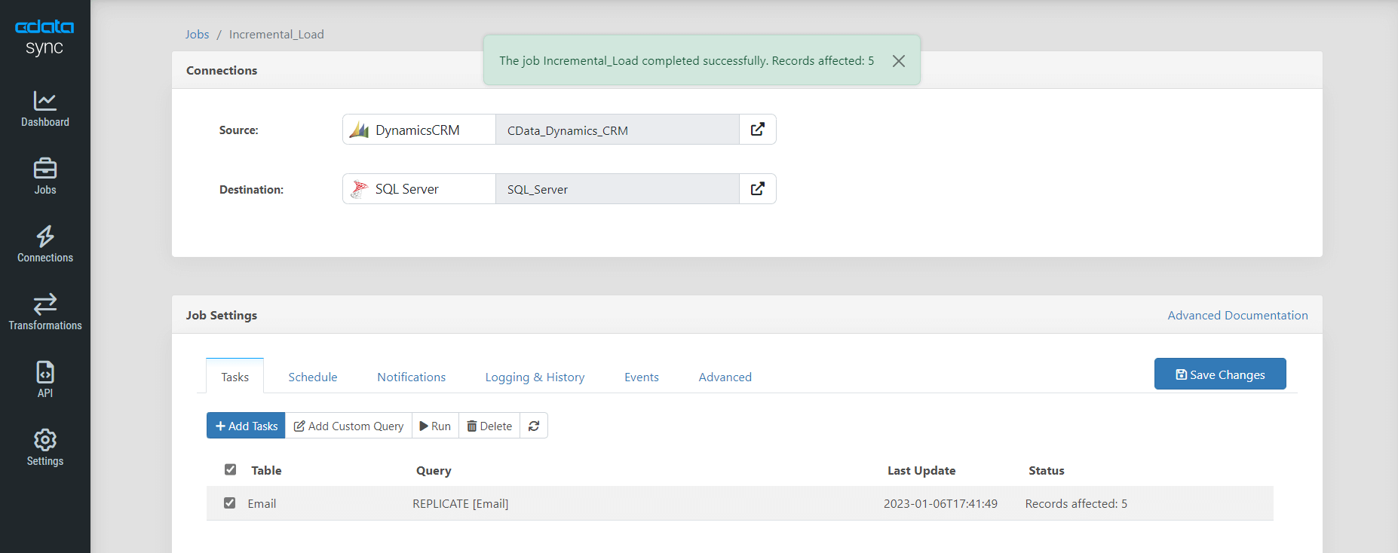Open the Dashboard from the sidebar
The height and width of the screenshot is (553, 1398).
45,109
